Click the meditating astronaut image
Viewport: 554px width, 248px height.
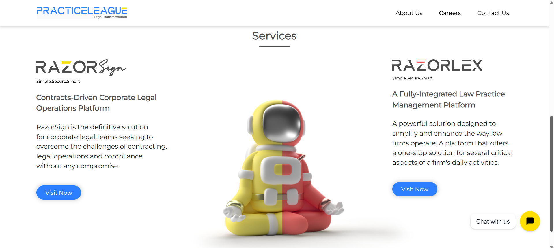[x=283, y=169]
